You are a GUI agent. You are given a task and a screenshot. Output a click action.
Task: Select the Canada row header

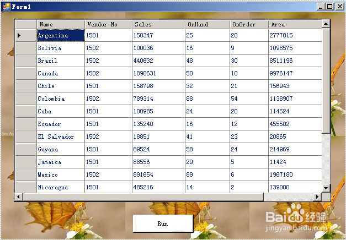click(26, 73)
